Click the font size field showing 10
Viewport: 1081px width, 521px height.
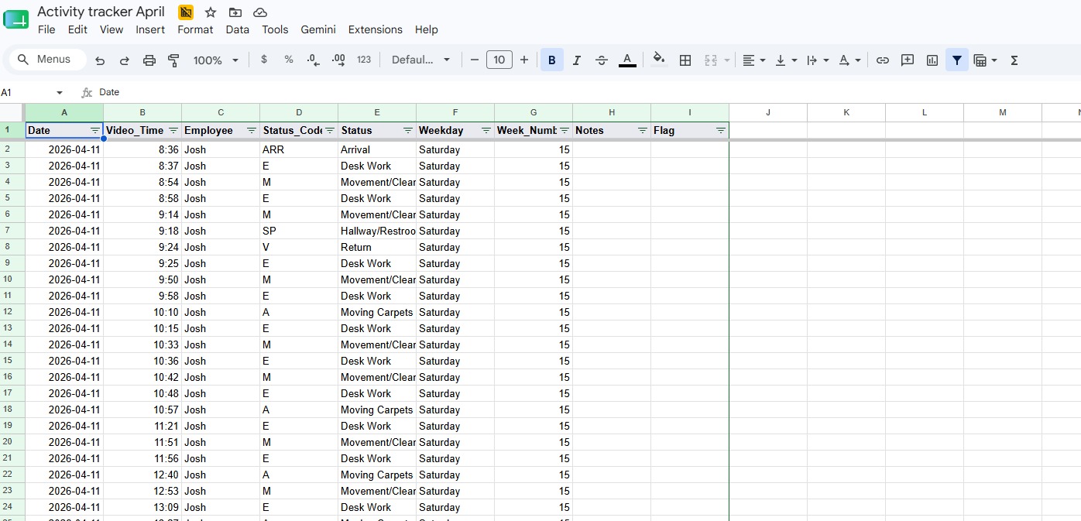(x=499, y=60)
